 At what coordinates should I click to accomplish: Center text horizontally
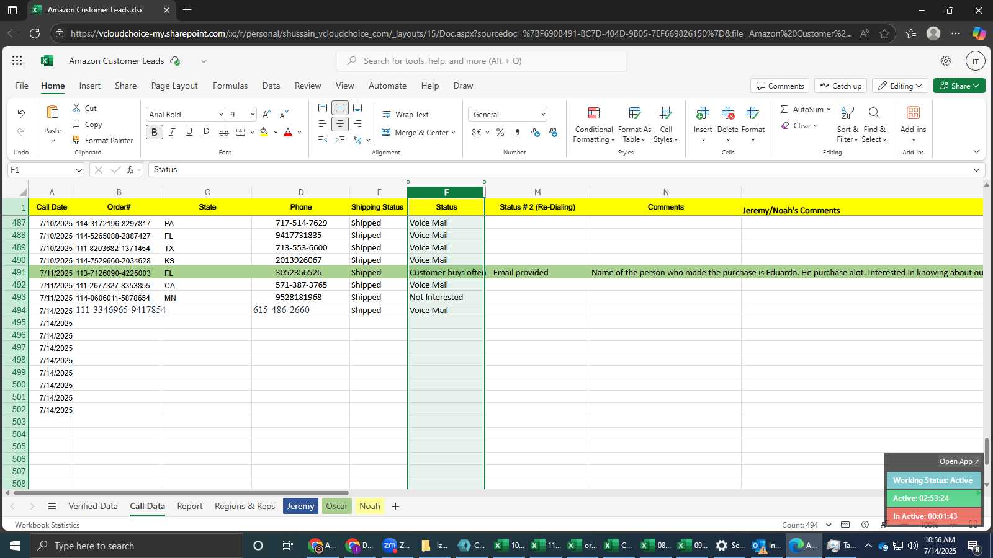coord(340,124)
